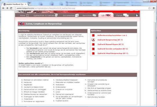Click competency 'Kwaliteit leveren'
This screenshot has height=107, width=157.
tap(62, 101)
